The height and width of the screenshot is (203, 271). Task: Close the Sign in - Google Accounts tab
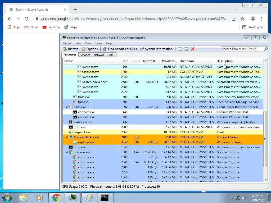[65, 10]
